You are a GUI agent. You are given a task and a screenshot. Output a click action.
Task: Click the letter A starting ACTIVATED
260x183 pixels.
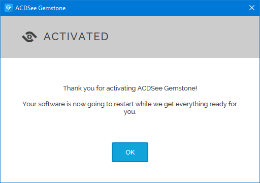(47, 37)
